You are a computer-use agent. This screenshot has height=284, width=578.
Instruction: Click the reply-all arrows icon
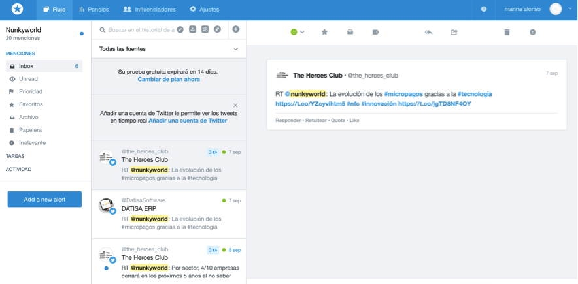click(428, 32)
